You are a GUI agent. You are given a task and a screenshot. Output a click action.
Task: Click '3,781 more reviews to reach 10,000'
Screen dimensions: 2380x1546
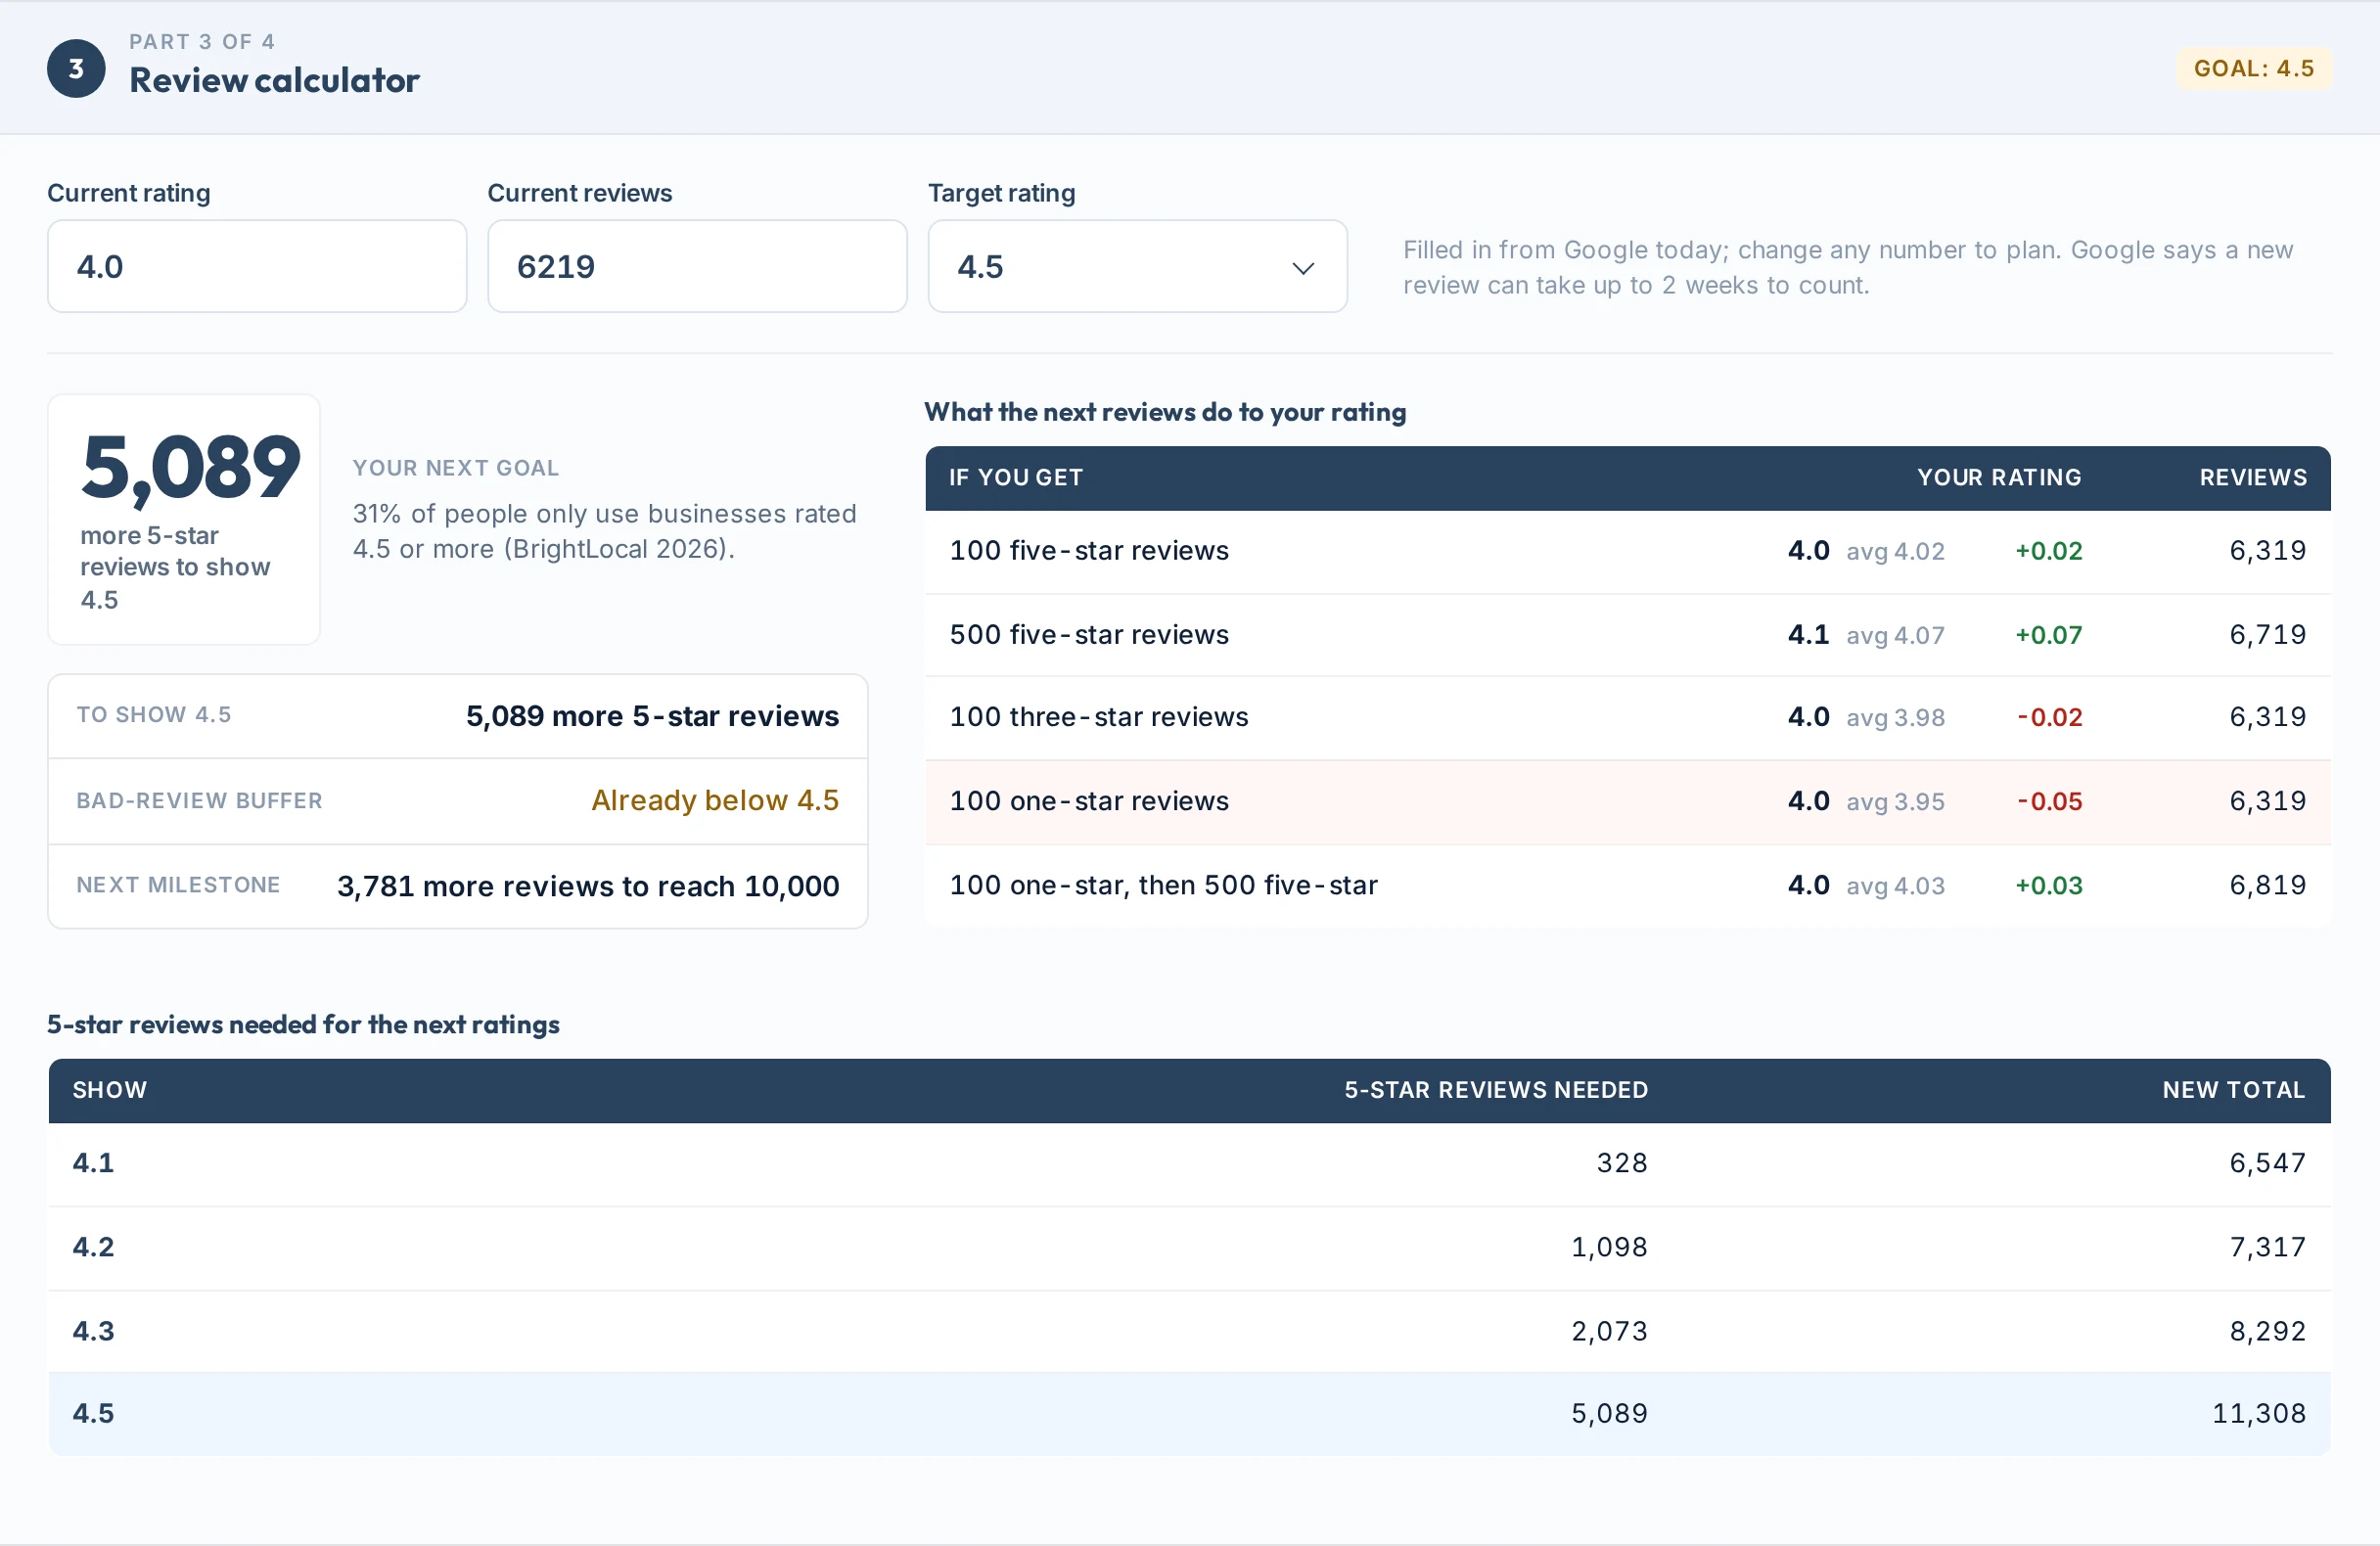pos(588,886)
